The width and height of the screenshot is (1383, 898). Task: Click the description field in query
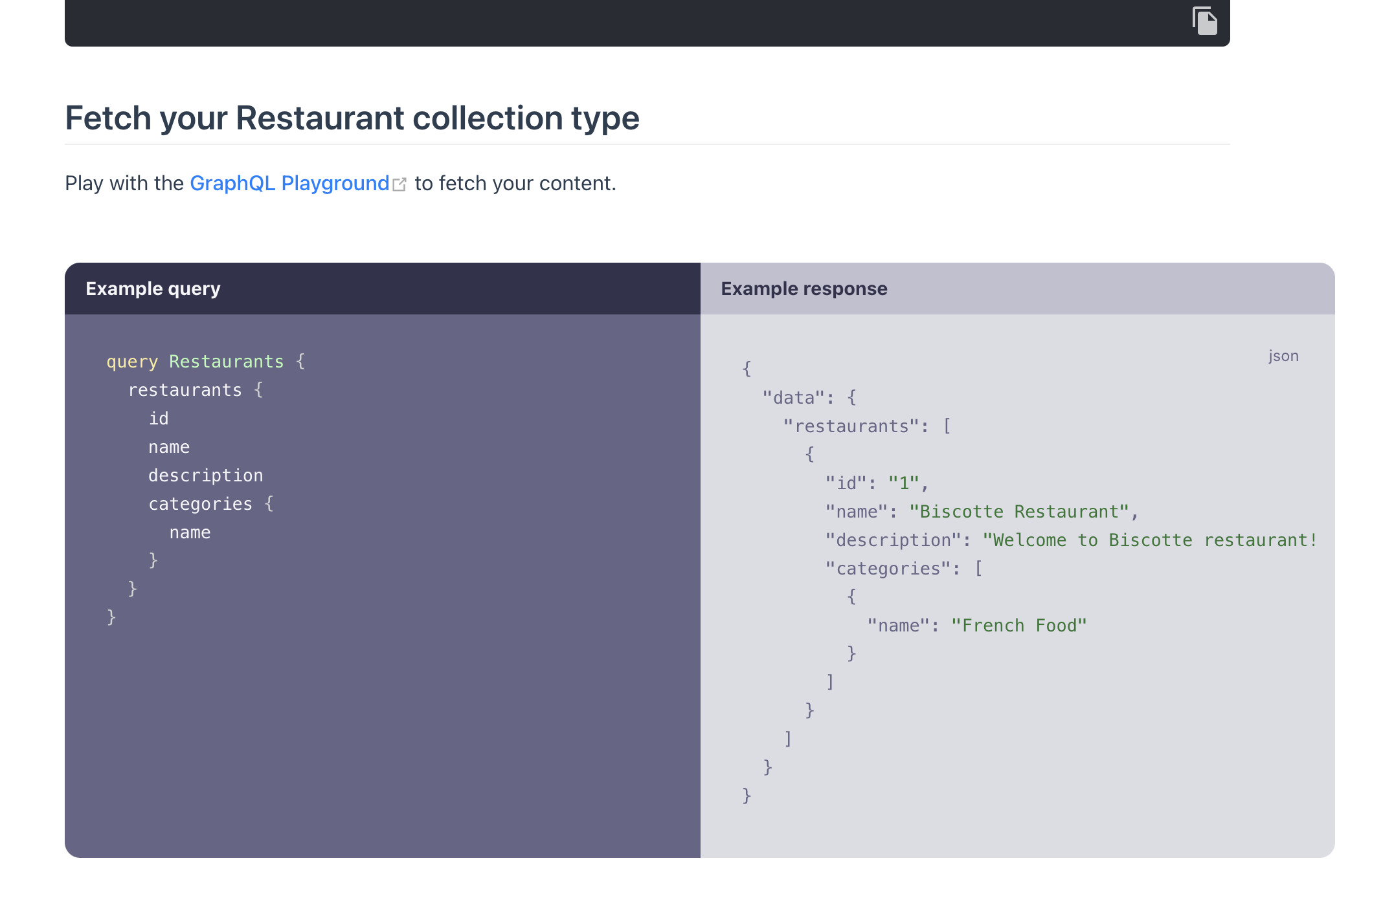click(205, 476)
